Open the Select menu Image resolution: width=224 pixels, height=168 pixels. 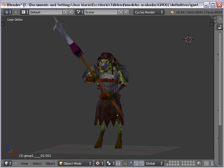point(37,163)
